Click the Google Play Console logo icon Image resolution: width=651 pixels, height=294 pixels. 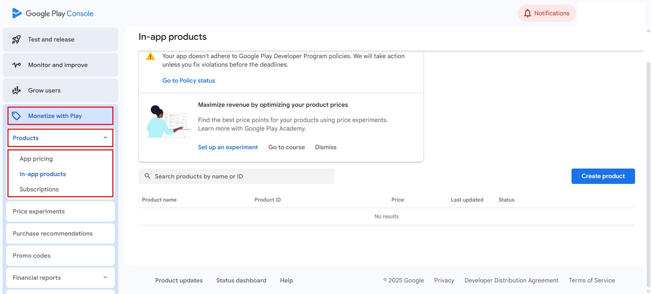[x=17, y=13]
